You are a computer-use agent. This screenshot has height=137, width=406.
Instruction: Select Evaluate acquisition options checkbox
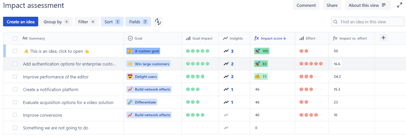coord(15,102)
